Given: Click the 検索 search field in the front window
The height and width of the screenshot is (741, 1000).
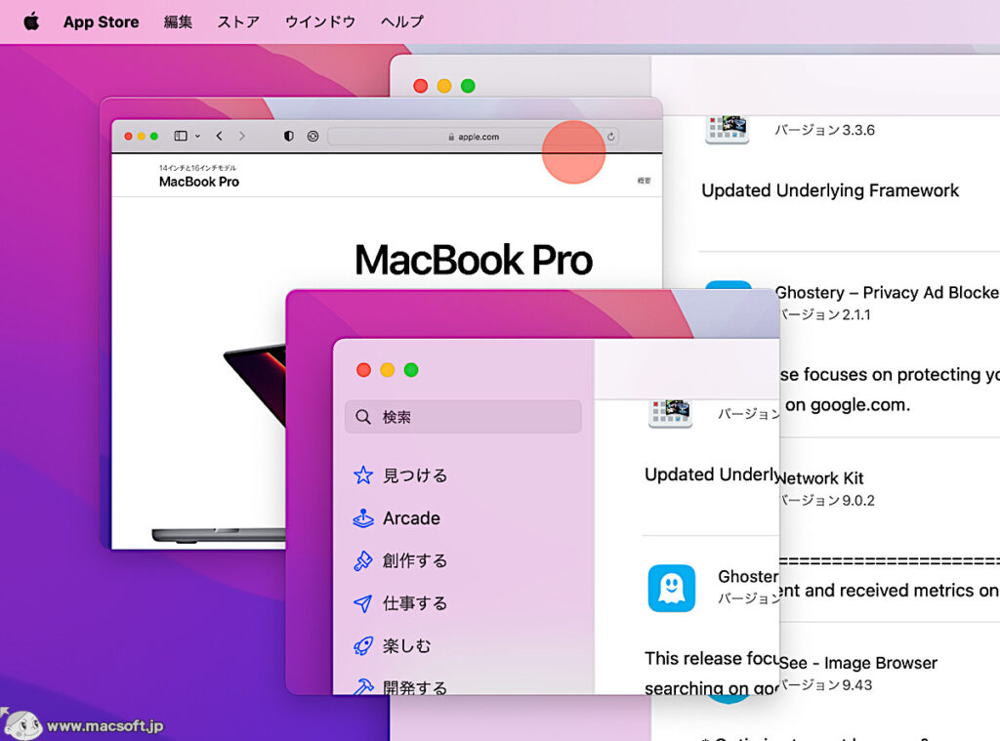Looking at the screenshot, I should 463,417.
